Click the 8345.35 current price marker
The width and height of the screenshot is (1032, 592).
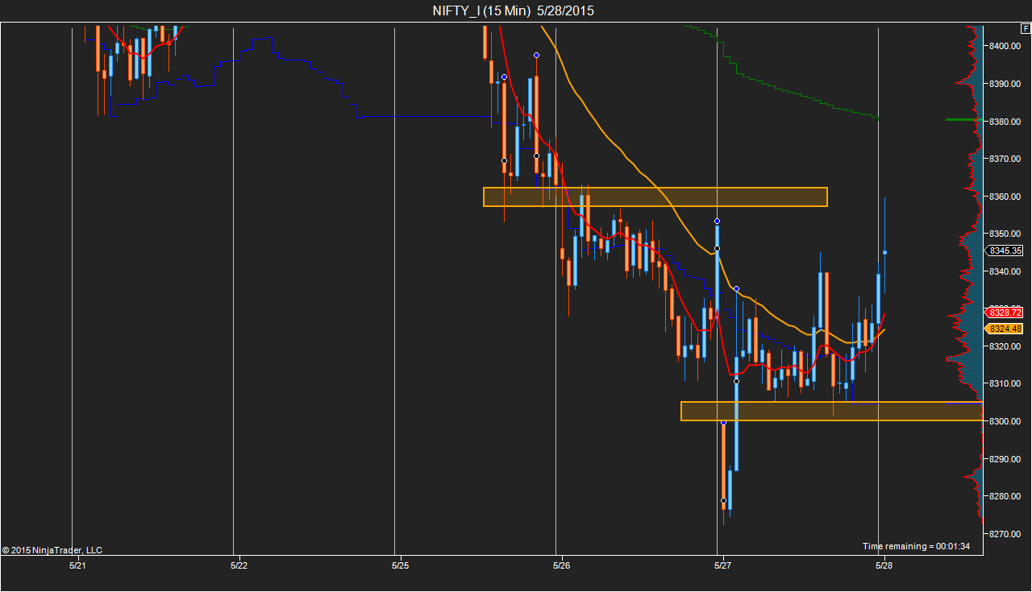(x=1005, y=250)
